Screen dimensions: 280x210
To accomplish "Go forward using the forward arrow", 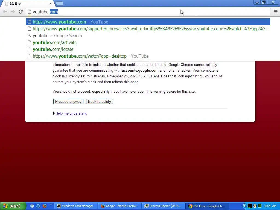I will pyautogui.click(x=13, y=12).
